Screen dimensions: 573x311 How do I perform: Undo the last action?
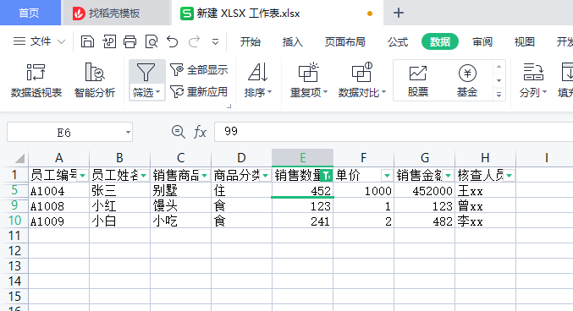click(172, 41)
